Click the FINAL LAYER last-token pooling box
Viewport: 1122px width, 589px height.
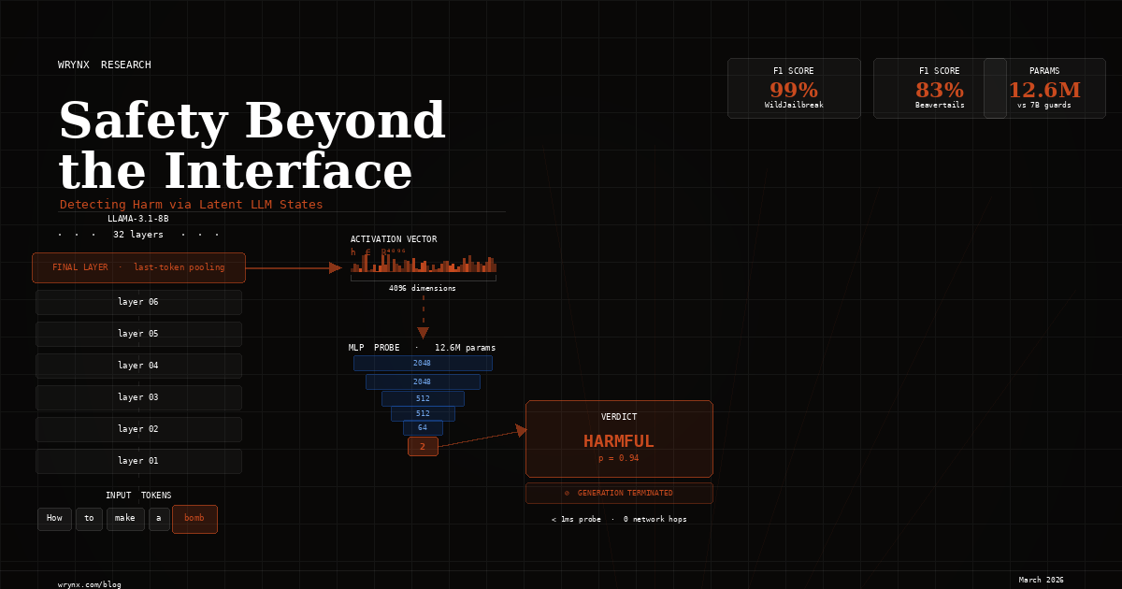[138, 267]
